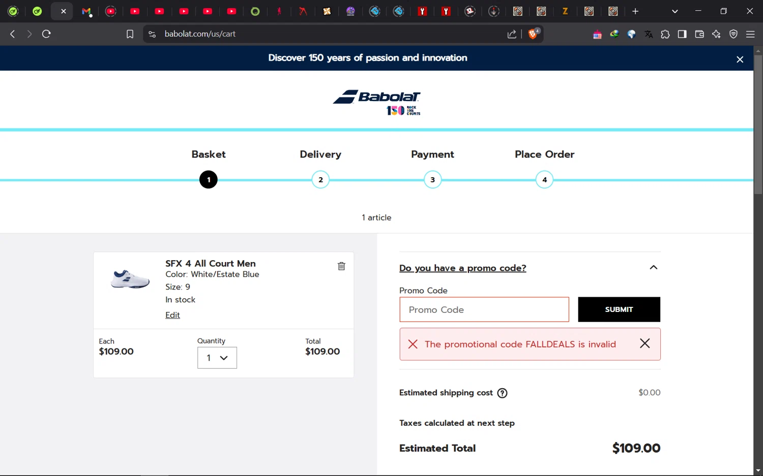Click the Do you have a promo code link
Image resolution: width=763 pixels, height=476 pixels.
463,268
